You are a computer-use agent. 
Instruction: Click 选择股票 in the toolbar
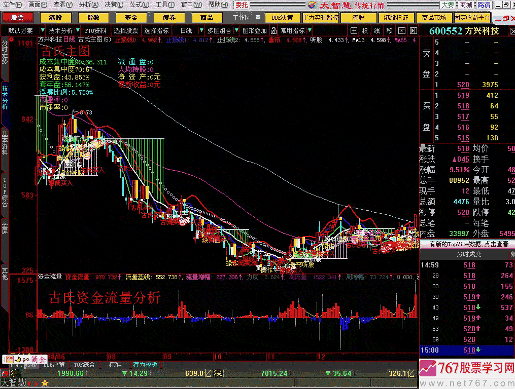126,30
